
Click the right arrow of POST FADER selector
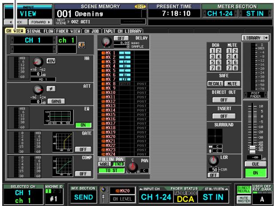[x=266, y=95]
